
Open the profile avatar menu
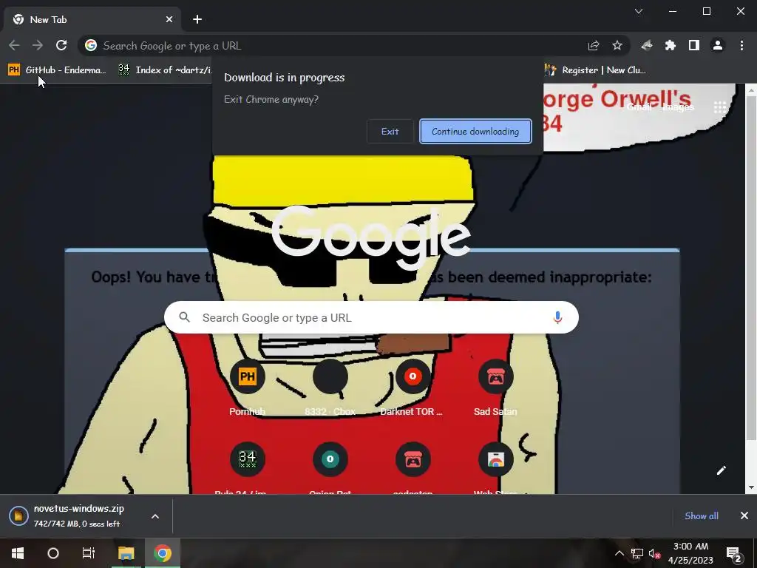[717, 45]
